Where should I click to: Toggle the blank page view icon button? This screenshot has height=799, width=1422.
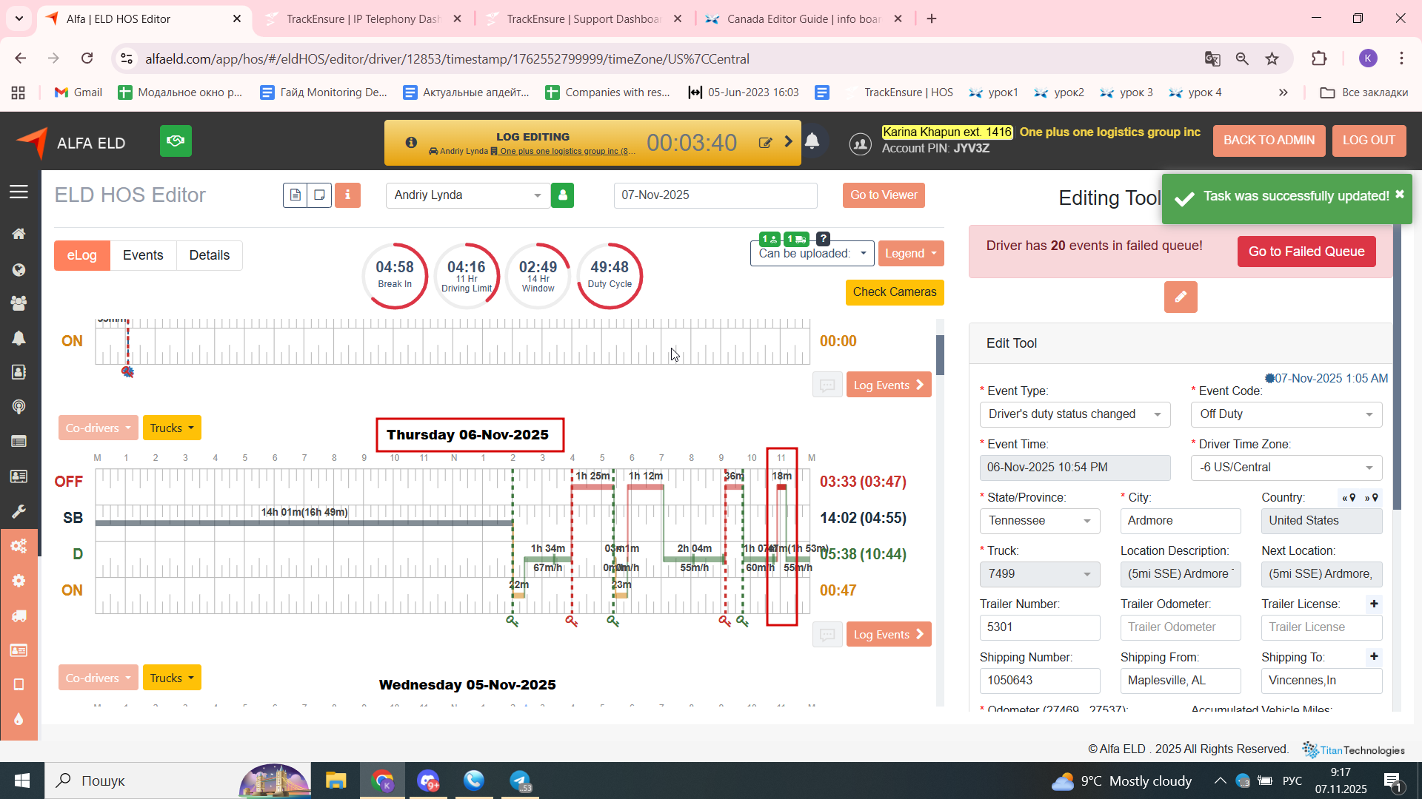pos(319,195)
